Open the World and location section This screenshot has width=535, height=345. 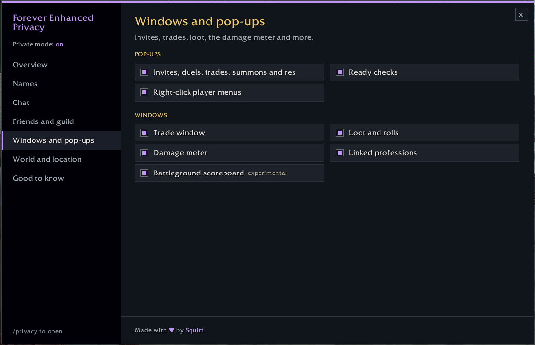(61, 159)
